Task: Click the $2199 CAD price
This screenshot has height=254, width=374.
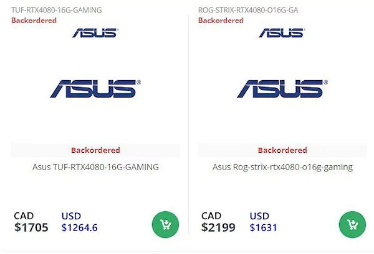Action: pos(218,228)
